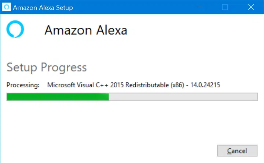Cancel the Alexa setup

coord(237,151)
